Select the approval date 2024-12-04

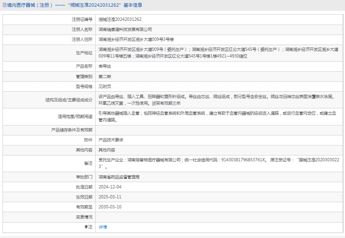(x=110, y=187)
